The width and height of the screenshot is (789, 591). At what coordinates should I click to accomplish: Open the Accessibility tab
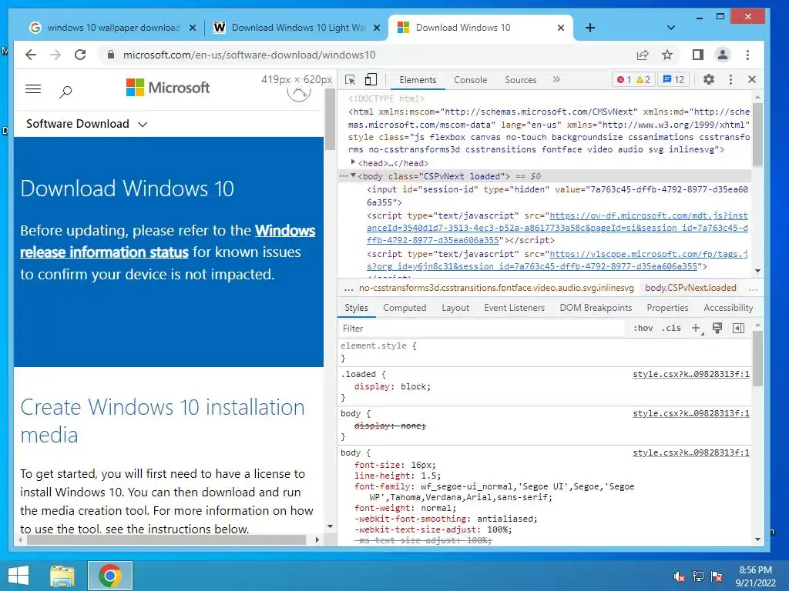[728, 308]
